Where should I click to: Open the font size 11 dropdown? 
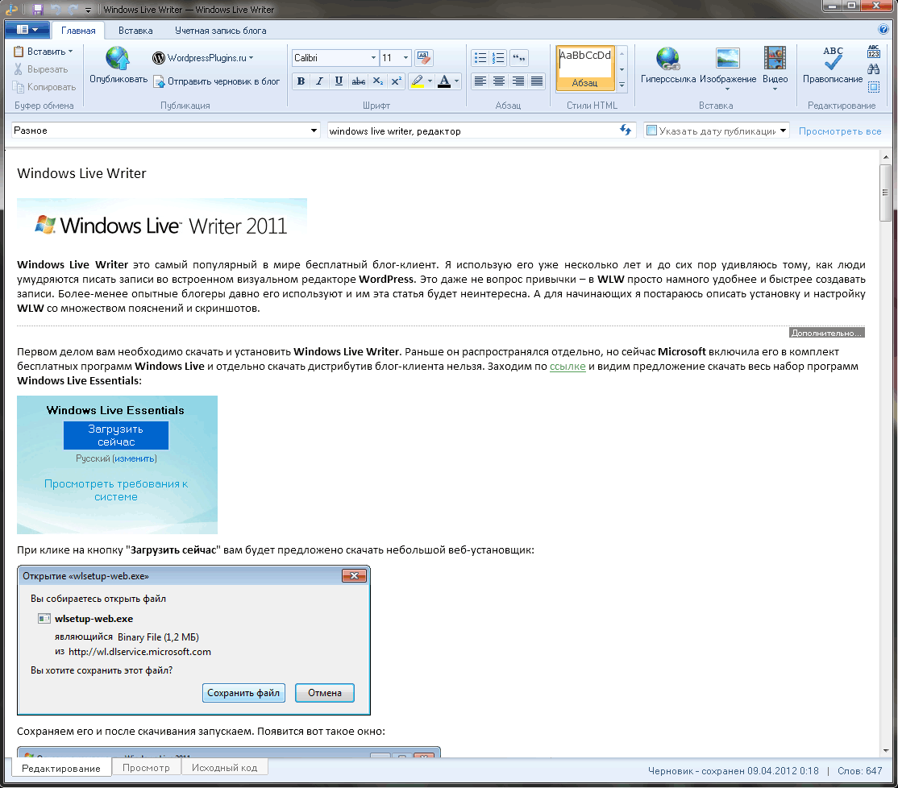click(x=405, y=58)
